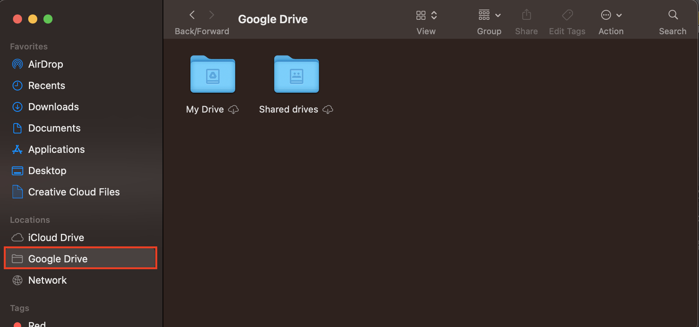Screen dimensions: 699x327
Task: Select the My Drive folder
Action: pyautogui.click(x=212, y=75)
